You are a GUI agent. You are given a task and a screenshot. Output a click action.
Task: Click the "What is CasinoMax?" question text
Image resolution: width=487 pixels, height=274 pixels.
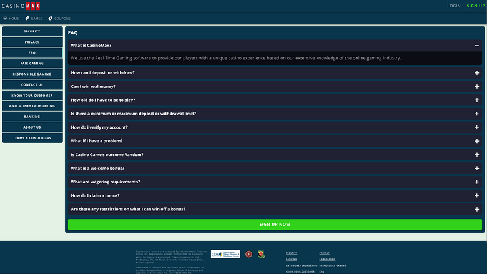click(91, 46)
